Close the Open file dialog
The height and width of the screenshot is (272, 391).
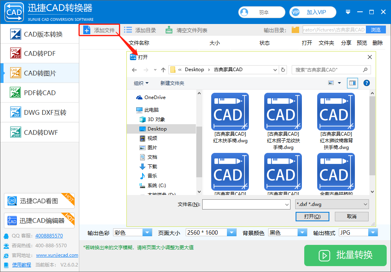pyautogui.click(x=370, y=57)
